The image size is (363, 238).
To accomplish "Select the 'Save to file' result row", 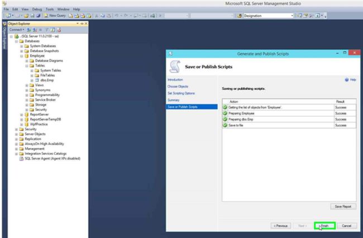I will 289,125.
